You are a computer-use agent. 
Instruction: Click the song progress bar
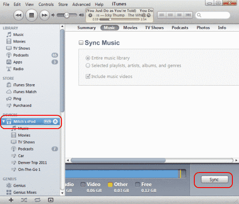119,20
